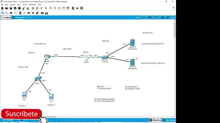Open the File menu
The height and width of the screenshot is (123, 220).
2,5
